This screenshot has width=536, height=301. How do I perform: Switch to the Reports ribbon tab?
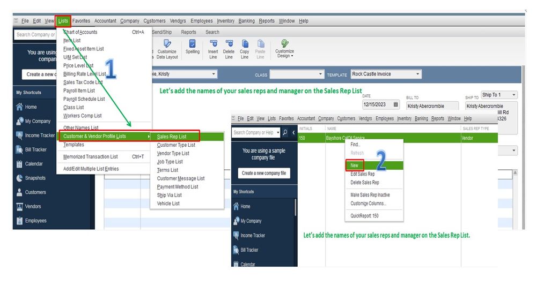click(189, 32)
